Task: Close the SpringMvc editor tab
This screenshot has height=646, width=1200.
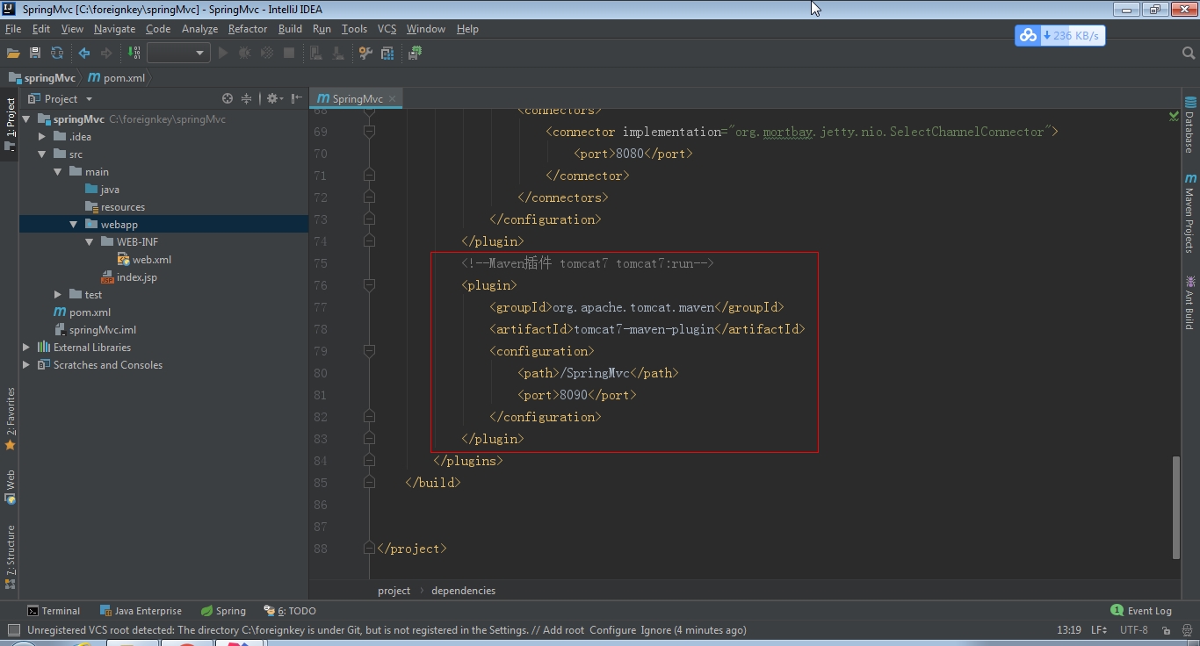Action: pos(393,98)
